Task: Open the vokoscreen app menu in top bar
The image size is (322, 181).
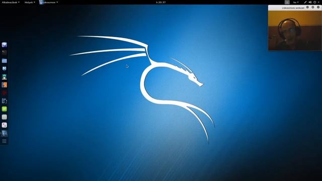Action: [x=49, y=2]
